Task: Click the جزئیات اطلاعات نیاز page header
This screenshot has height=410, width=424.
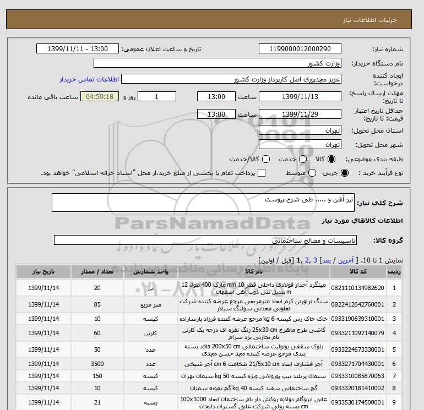Action: (x=370, y=20)
